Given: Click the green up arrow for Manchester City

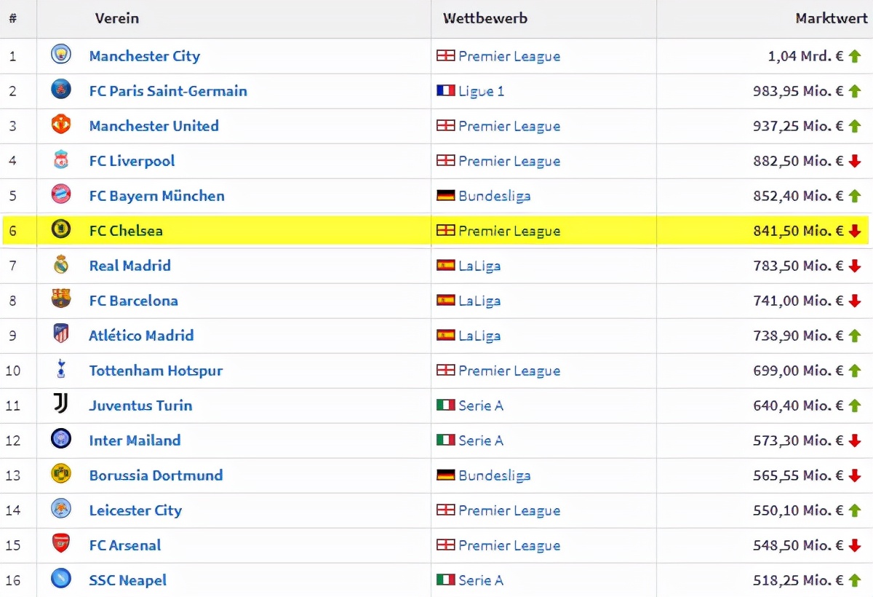Looking at the screenshot, I should [855, 56].
